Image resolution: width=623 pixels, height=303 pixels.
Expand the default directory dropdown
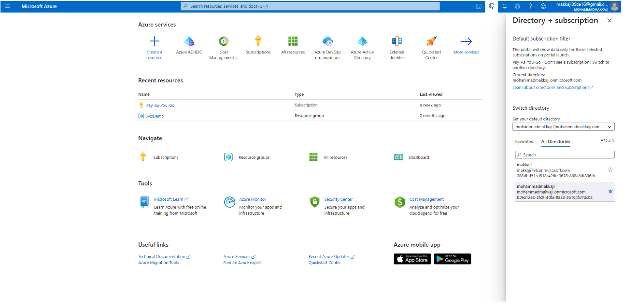pos(563,127)
